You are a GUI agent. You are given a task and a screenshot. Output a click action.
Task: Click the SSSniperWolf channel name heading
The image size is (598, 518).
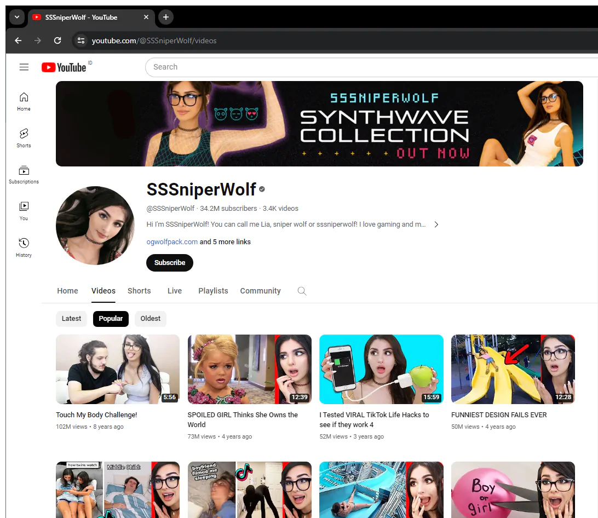click(202, 189)
